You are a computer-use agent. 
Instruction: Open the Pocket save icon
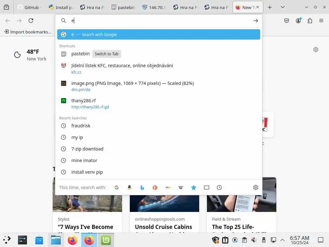(x=286, y=21)
